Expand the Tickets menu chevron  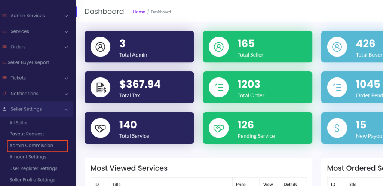coord(66,79)
